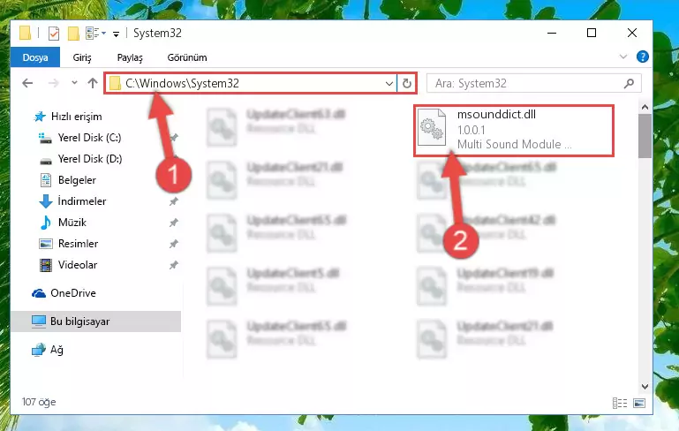Open the recent locations dropdown
Screen dimensions: 679x431
tap(74, 83)
